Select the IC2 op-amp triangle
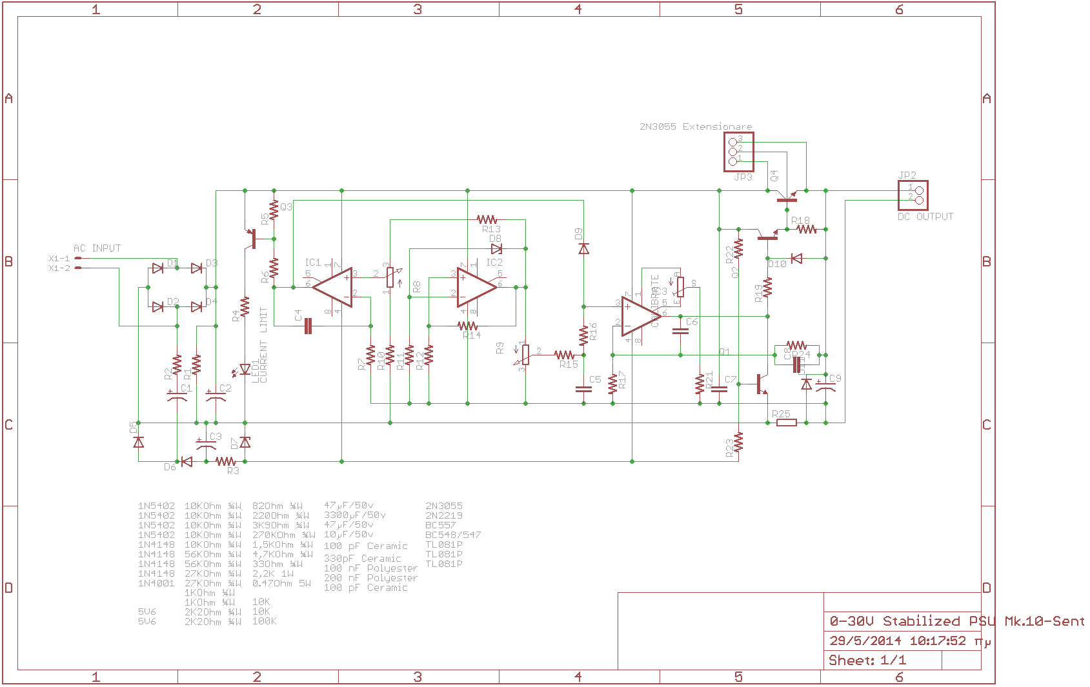 477,287
